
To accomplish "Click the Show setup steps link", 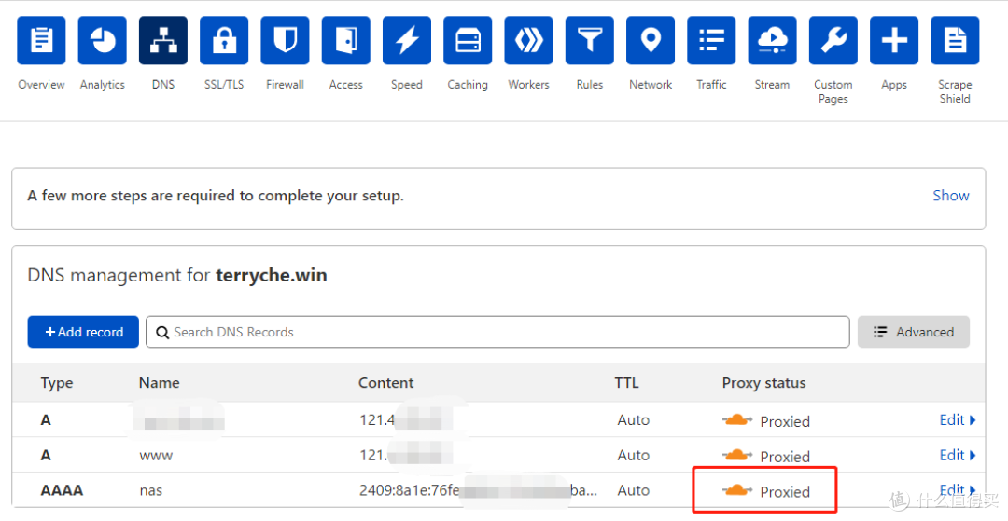I will click(951, 196).
